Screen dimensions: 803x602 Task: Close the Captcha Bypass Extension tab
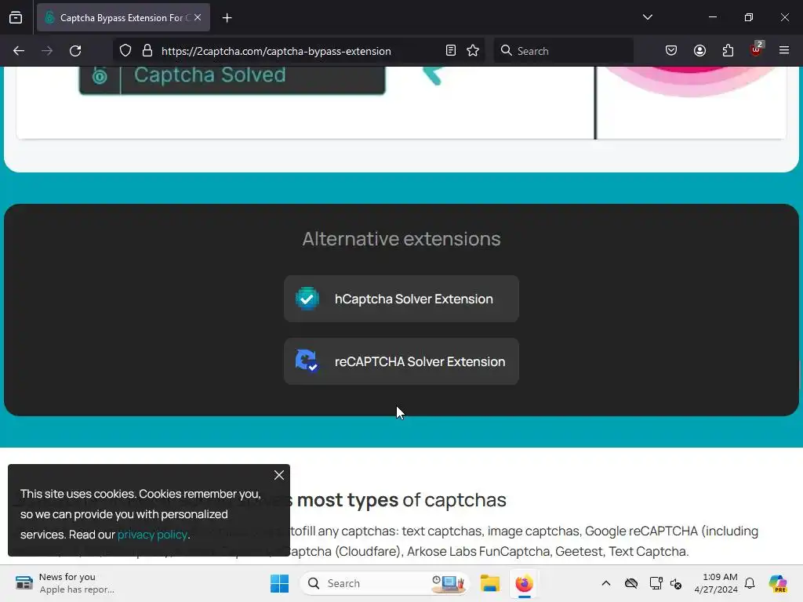(198, 17)
